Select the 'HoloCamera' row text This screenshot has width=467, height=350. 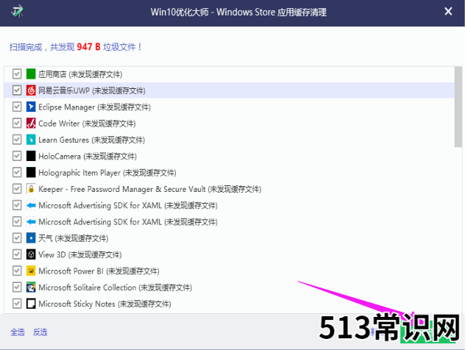(88, 156)
